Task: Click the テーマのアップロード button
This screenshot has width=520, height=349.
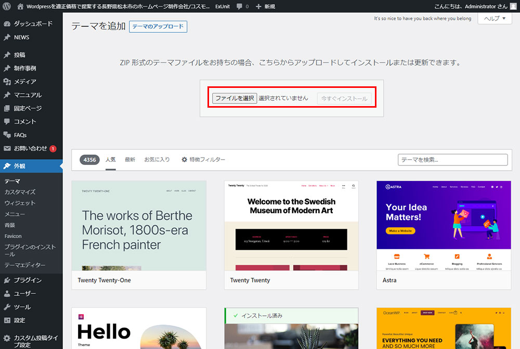Action: pos(158,27)
